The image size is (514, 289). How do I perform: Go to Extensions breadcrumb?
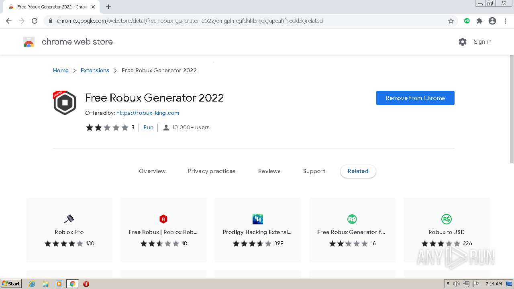(x=95, y=70)
